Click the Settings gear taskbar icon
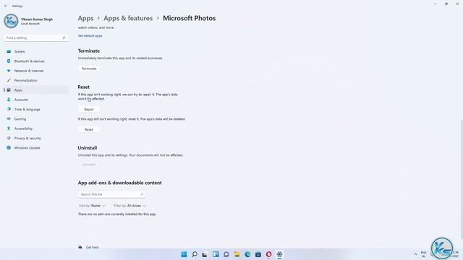Viewport: 463px width, 260px height. tap(279, 254)
